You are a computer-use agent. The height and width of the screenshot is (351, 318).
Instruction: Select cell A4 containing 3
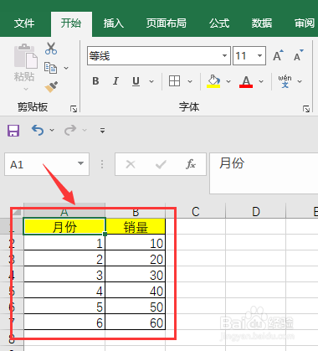64,275
